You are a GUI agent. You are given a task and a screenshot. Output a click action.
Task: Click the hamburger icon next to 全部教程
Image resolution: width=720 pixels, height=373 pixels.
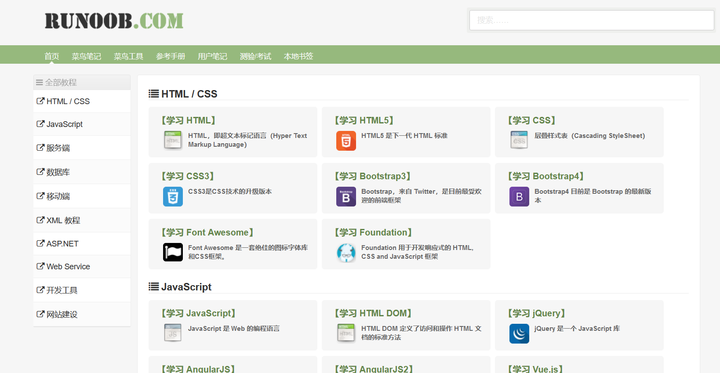tap(40, 83)
